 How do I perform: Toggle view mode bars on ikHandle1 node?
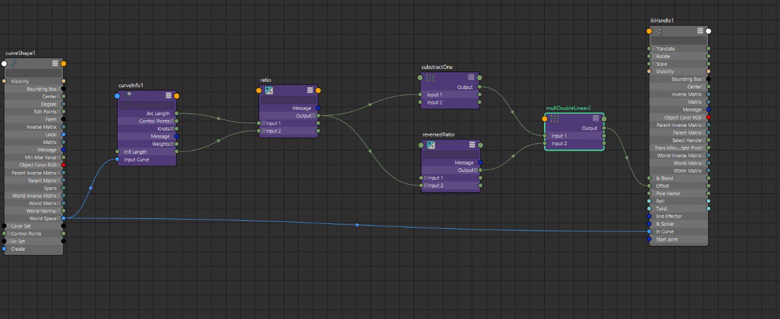coord(699,31)
